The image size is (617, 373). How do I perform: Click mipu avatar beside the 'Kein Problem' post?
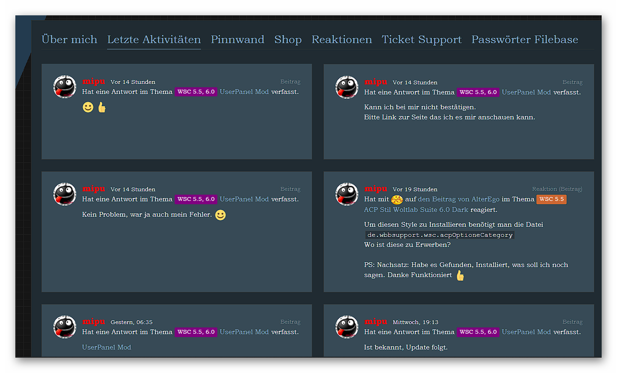coord(65,194)
